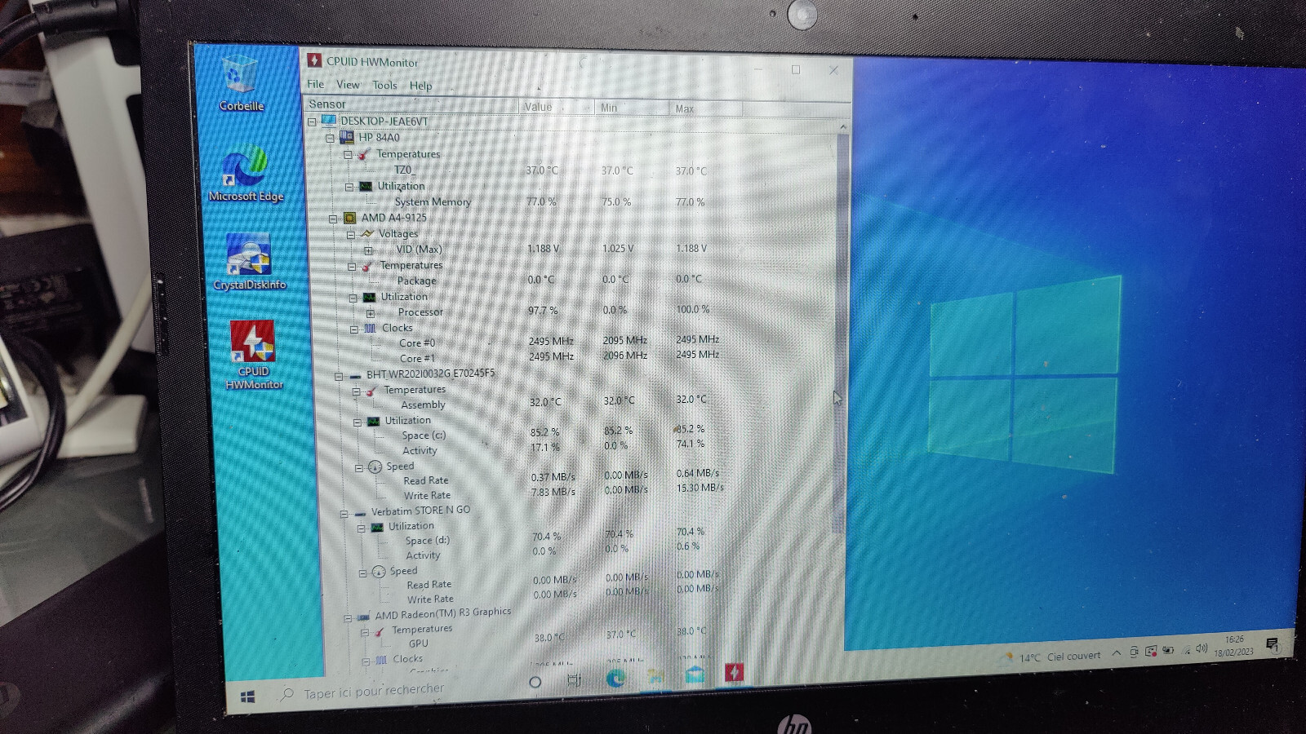Collapse the BHT WR202I0032G drive node

(338, 376)
